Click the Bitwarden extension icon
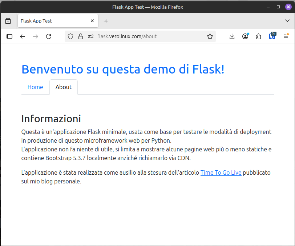 tap(272, 36)
